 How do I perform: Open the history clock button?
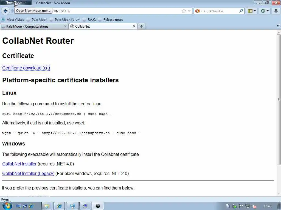pyautogui.click(x=265, y=11)
